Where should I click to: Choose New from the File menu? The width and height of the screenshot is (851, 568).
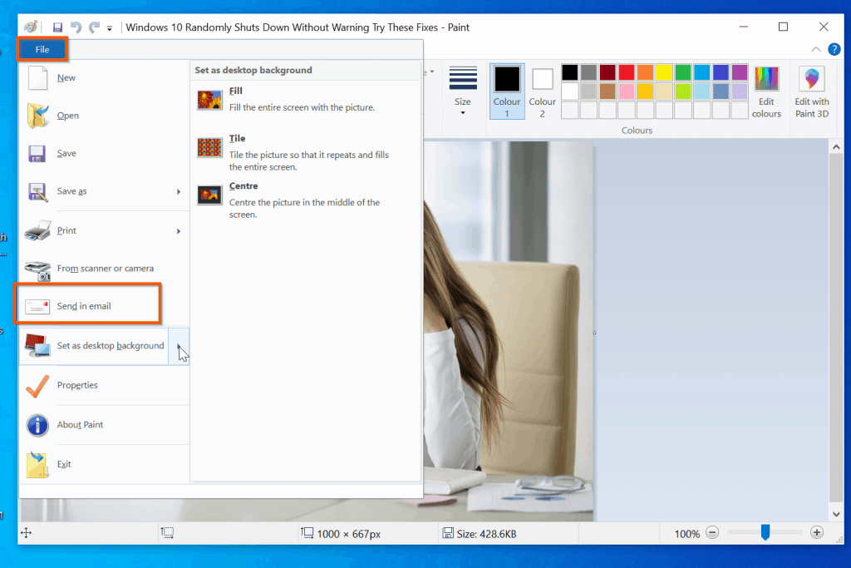coord(104,77)
